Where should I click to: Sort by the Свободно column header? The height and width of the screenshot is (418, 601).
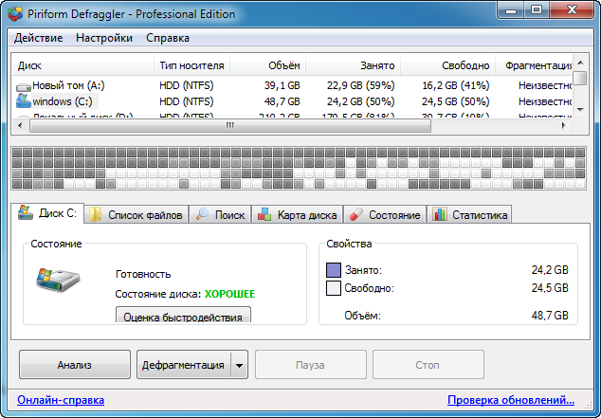[x=447, y=65]
